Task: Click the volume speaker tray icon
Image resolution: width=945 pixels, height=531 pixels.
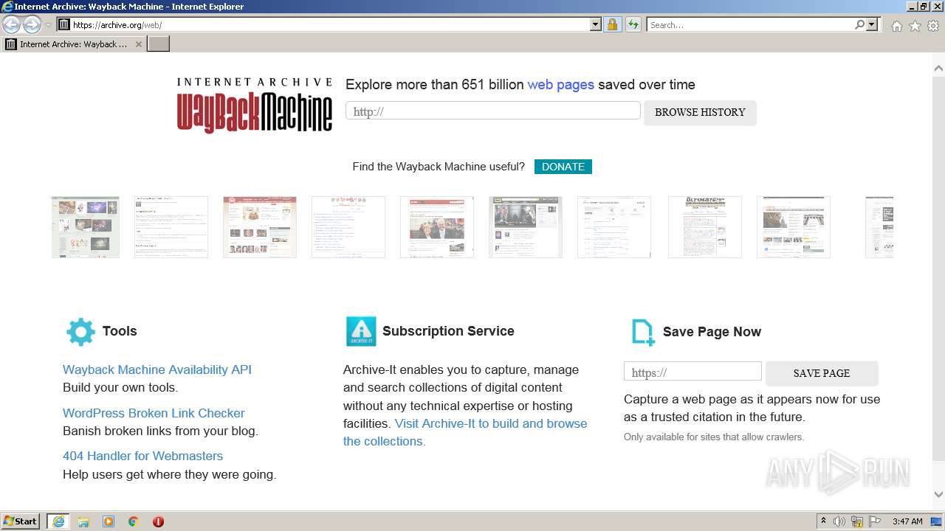Action: pyautogui.click(x=839, y=521)
